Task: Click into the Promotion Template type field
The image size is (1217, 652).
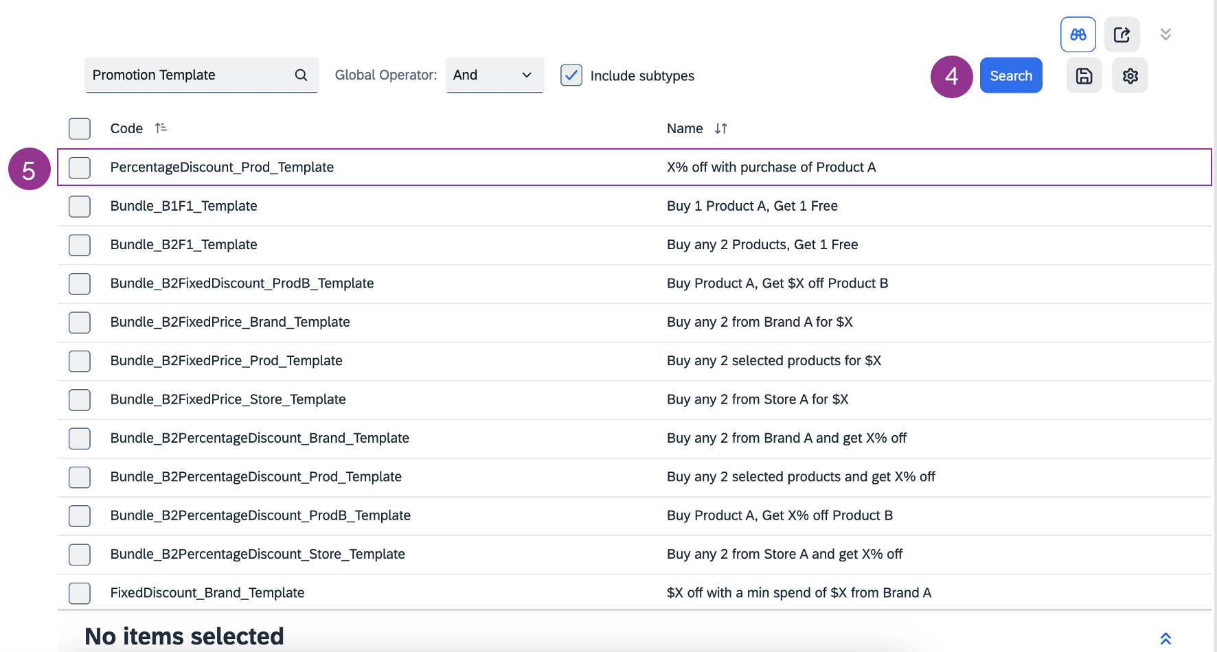Action: [x=189, y=75]
